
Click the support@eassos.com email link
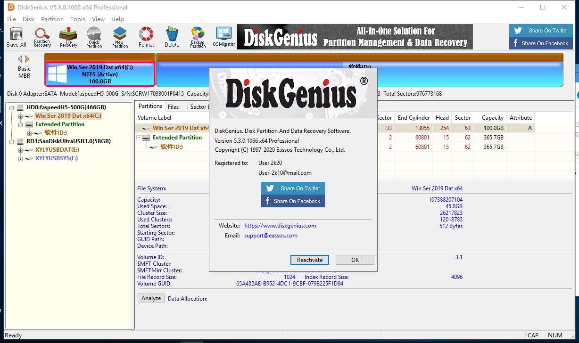(271, 236)
